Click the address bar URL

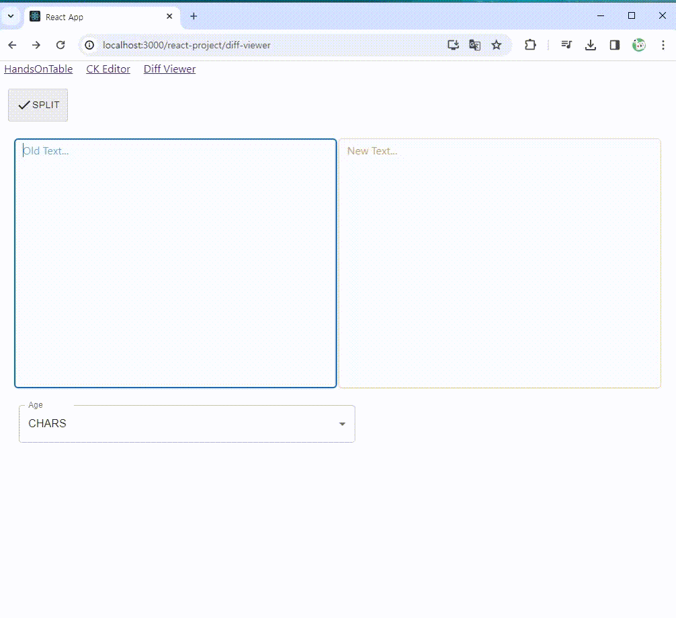point(186,45)
